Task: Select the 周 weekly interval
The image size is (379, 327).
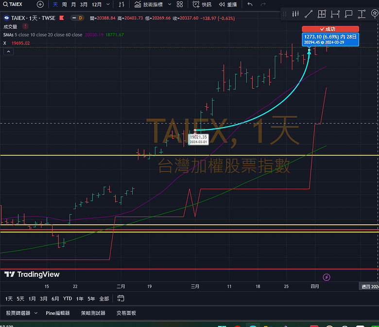Action: pos(64,4)
